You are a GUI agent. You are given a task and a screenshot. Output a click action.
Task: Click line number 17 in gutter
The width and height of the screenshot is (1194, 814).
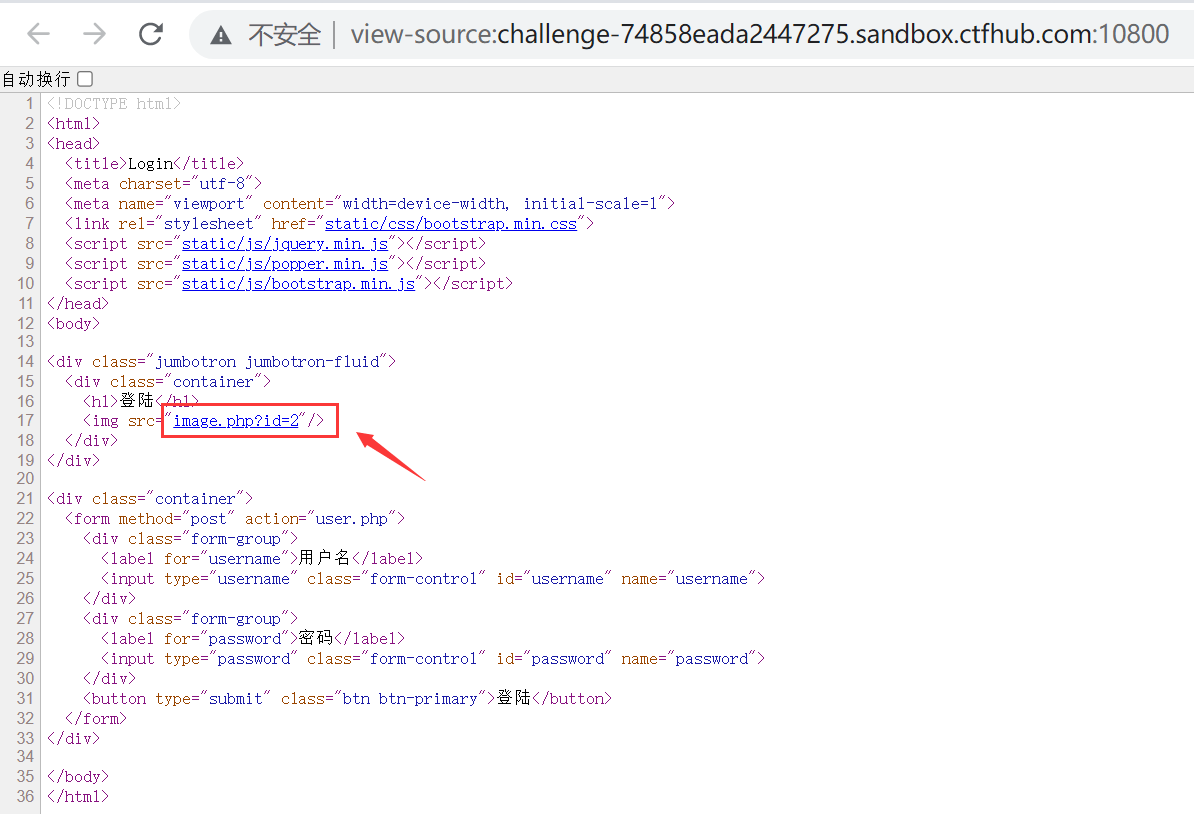tap(25, 421)
